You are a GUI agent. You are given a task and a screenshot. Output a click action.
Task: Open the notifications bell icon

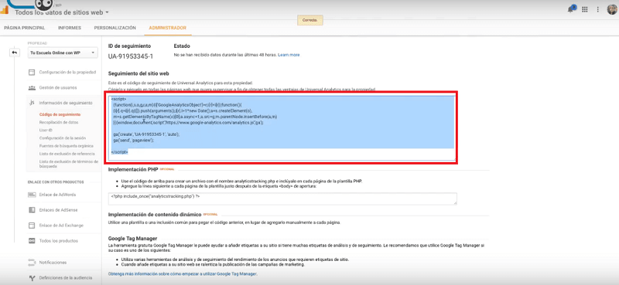[571, 9]
